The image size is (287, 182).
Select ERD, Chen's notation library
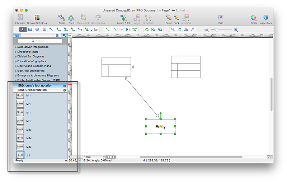[x=41, y=90]
